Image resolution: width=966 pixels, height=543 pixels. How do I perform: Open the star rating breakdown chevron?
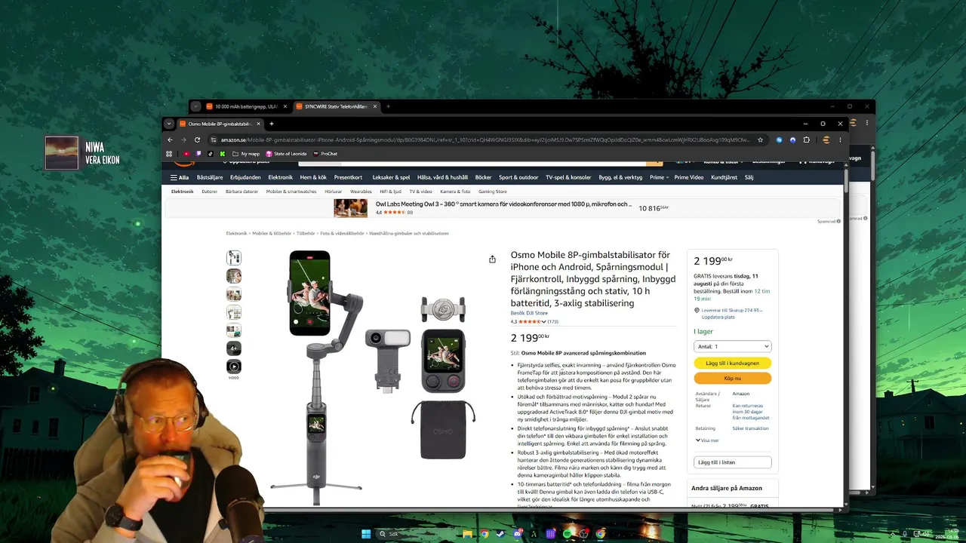coord(543,322)
